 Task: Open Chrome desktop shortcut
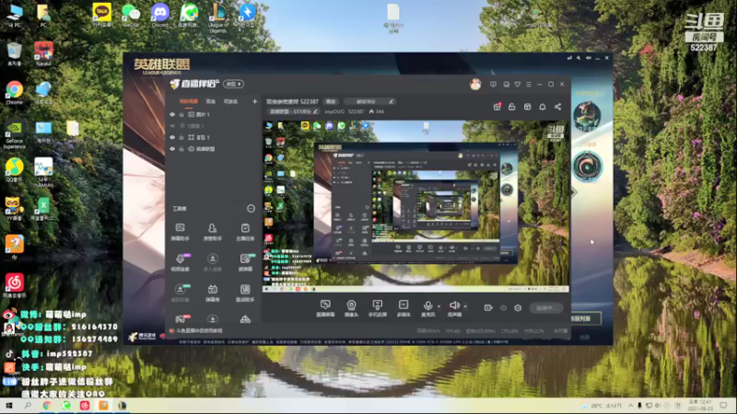pyautogui.click(x=14, y=93)
